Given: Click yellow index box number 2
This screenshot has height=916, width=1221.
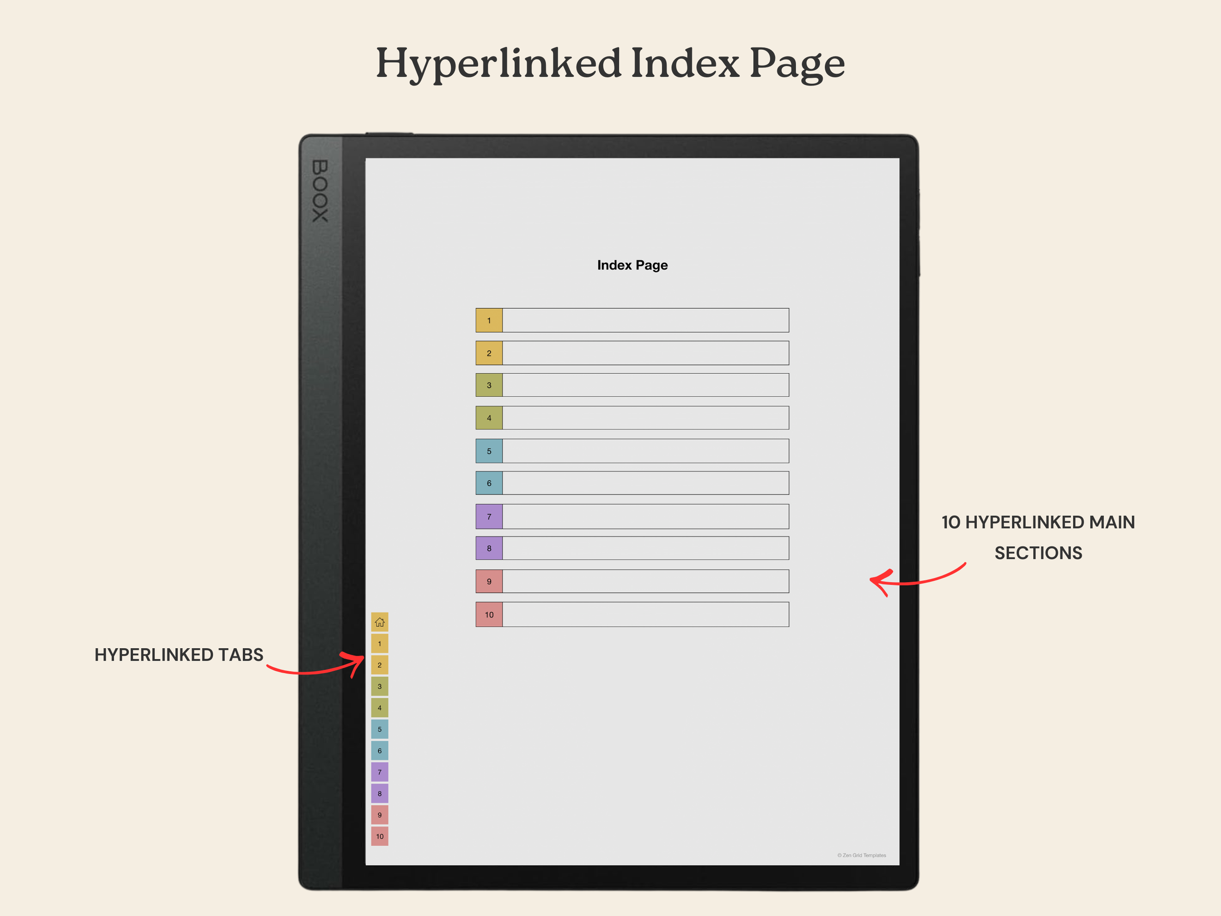Looking at the screenshot, I should click(x=488, y=353).
